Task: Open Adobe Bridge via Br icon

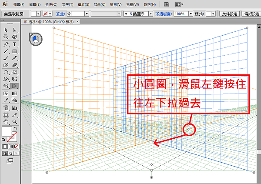Action: 167,4
